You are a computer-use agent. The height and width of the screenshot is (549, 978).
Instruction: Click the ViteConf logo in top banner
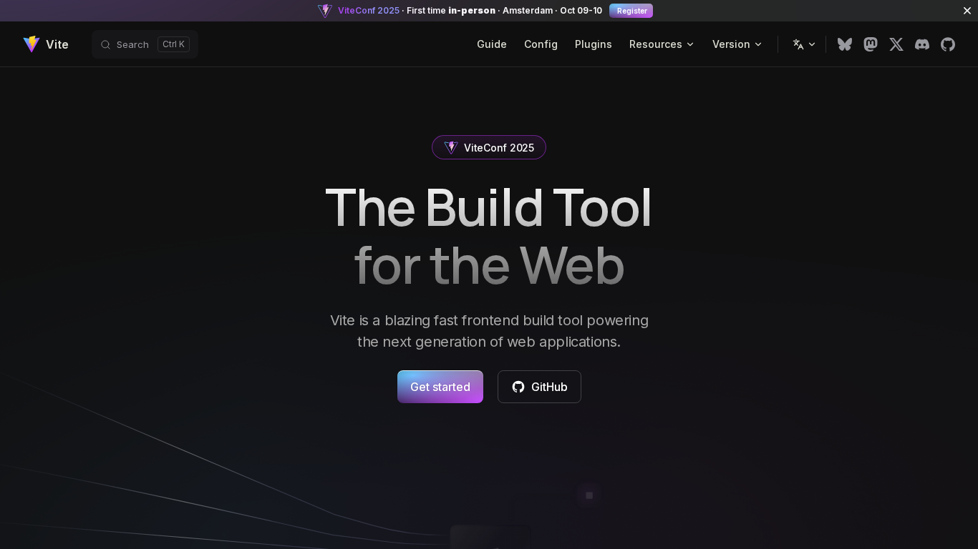click(x=325, y=11)
